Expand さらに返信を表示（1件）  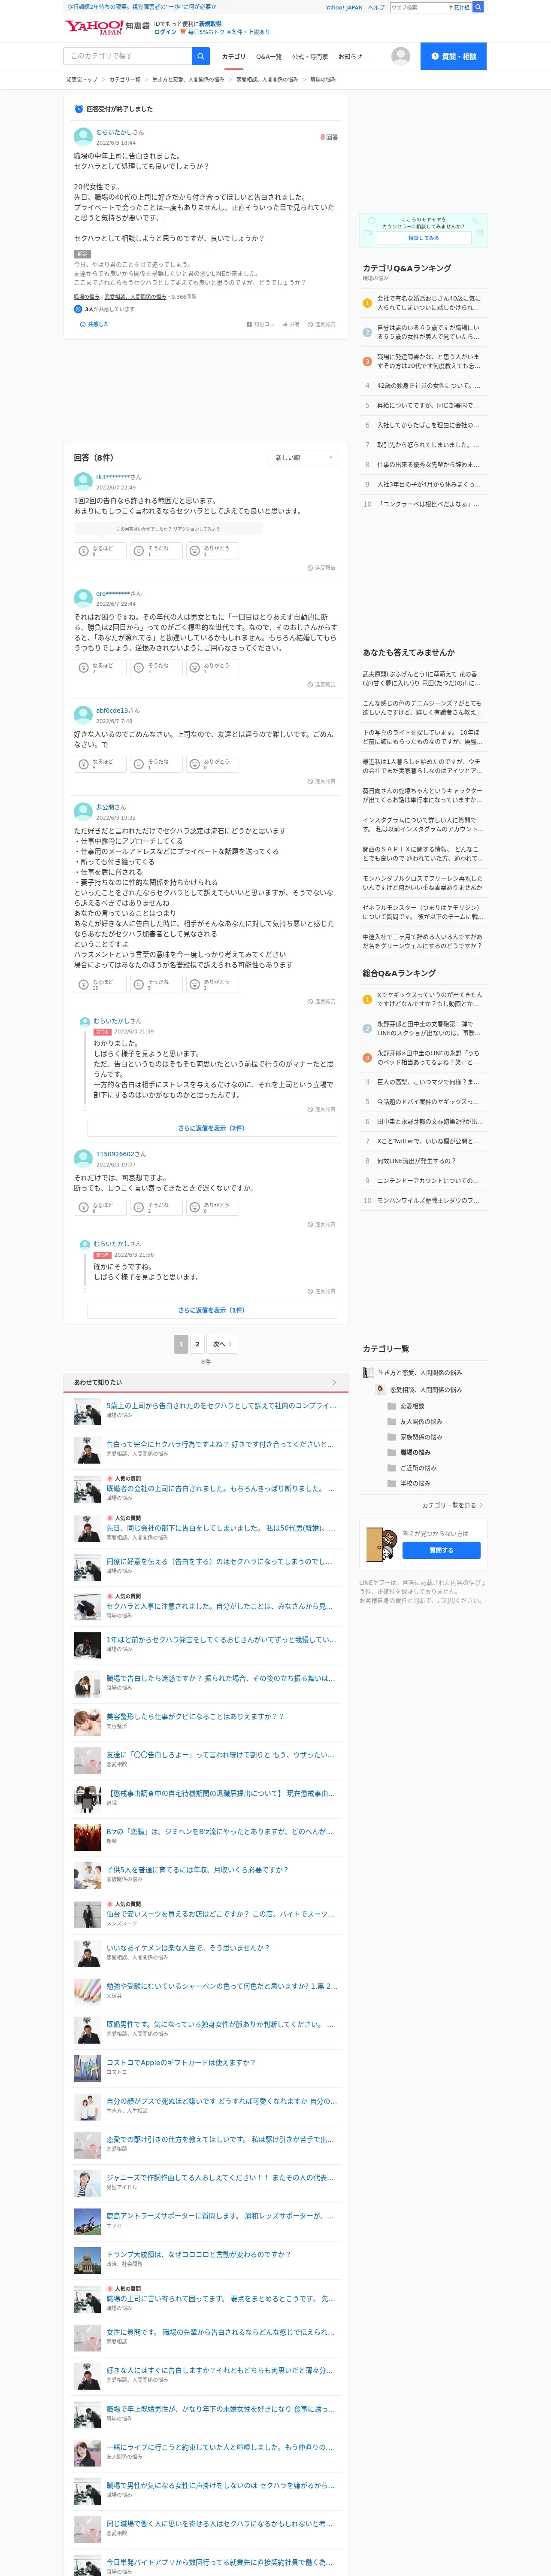(212, 1310)
